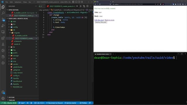The height and width of the screenshot is (105, 187).
Task: Open the View menu
Action: tap(25, 2)
